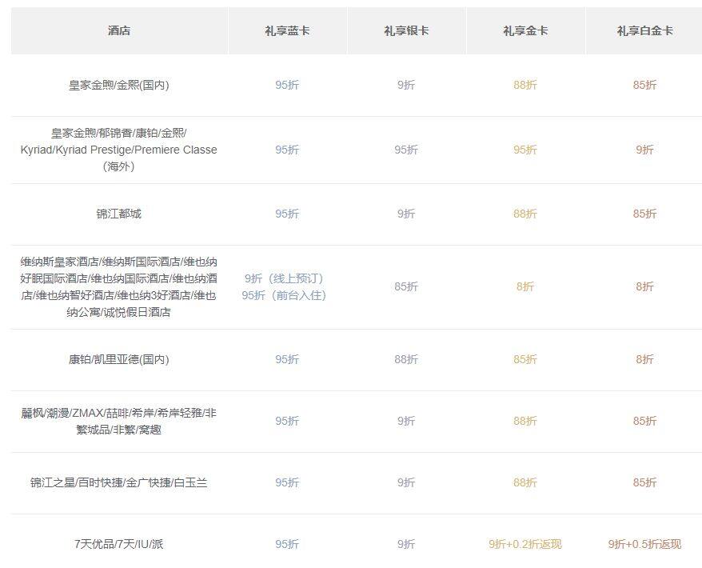Image resolution: width=702 pixels, height=568 pixels.
Task: Select 9折 silver card cell for 7天优品 row
Action: click(x=406, y=544)
